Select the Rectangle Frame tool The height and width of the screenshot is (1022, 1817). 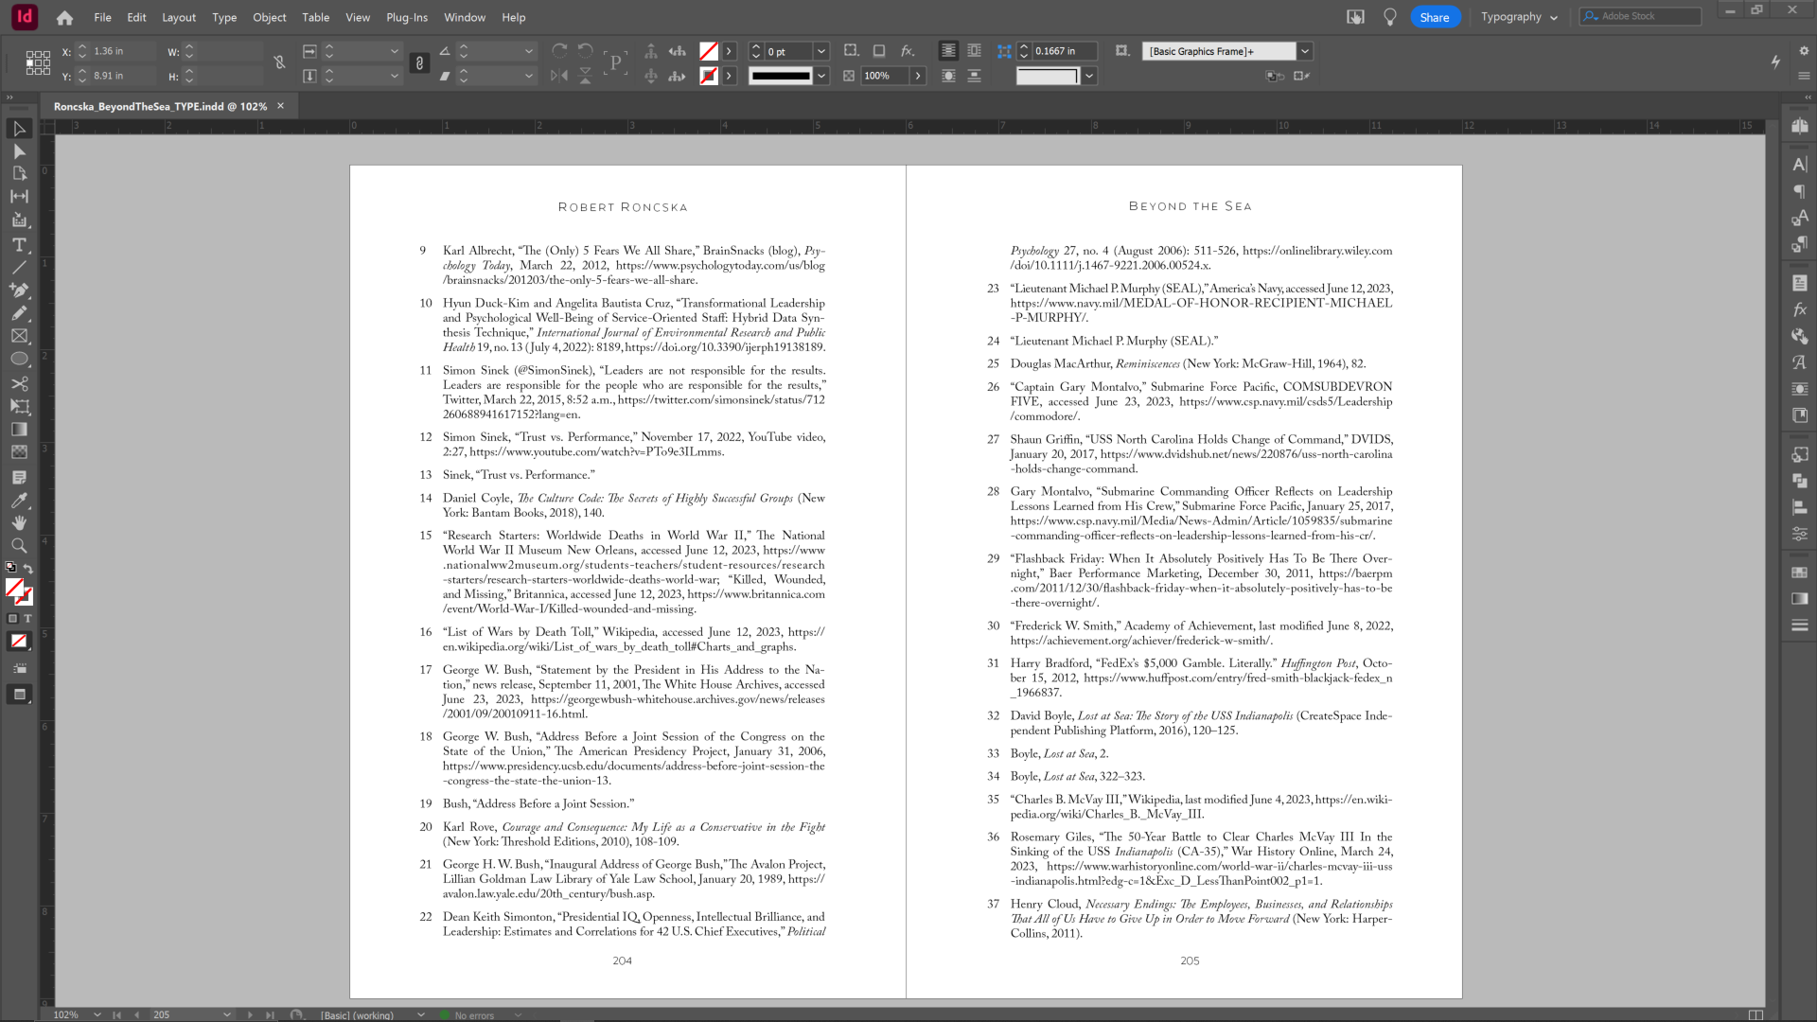(19, 336)
